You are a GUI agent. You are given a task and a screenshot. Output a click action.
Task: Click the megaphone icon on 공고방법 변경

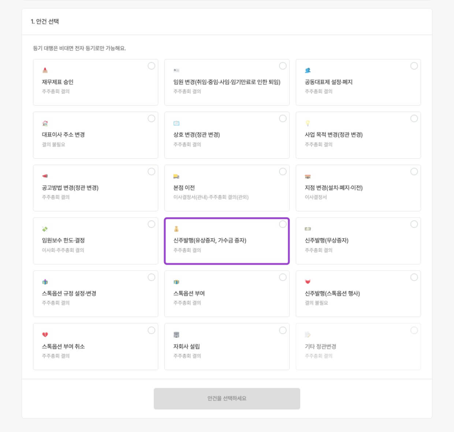pyautogui.click(x=45, y=176)
